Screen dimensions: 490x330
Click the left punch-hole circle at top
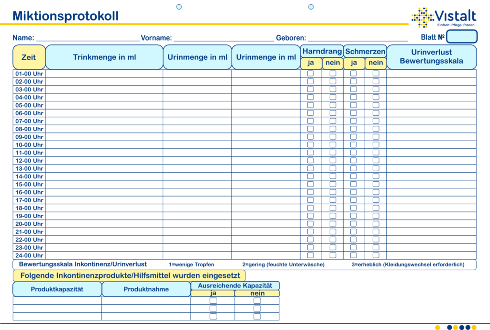pos(179,7)
